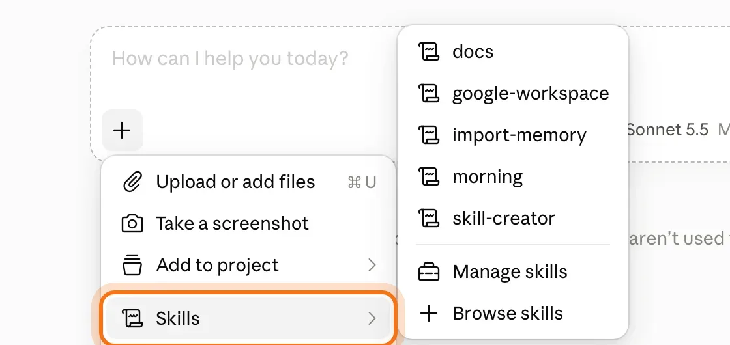Open Manage skills
730x345 pixels.
click(x=513, y=272)
